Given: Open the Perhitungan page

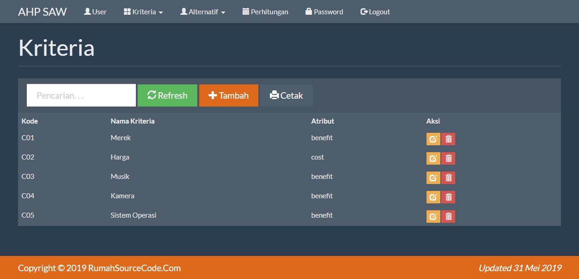Looking at the screenshot, I should coord(265,12).
